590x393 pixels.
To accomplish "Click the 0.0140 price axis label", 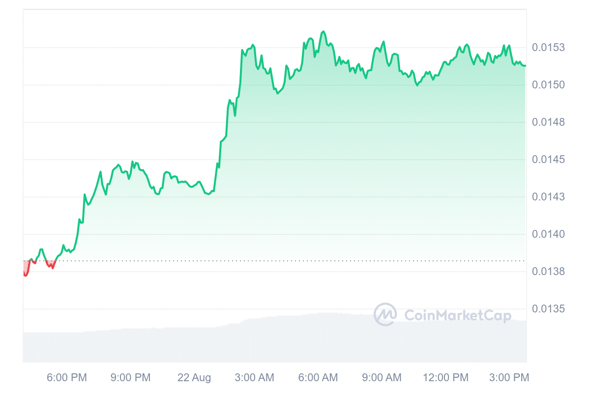I will point(549,234).
